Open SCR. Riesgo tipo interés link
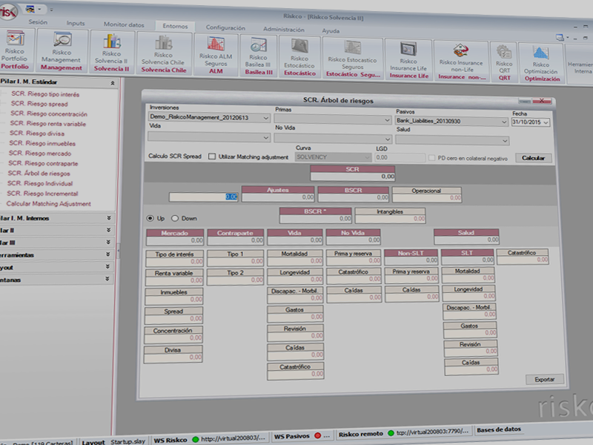This screenshot has height=445, width=593. pyautogui.click(x=45, y=94)
